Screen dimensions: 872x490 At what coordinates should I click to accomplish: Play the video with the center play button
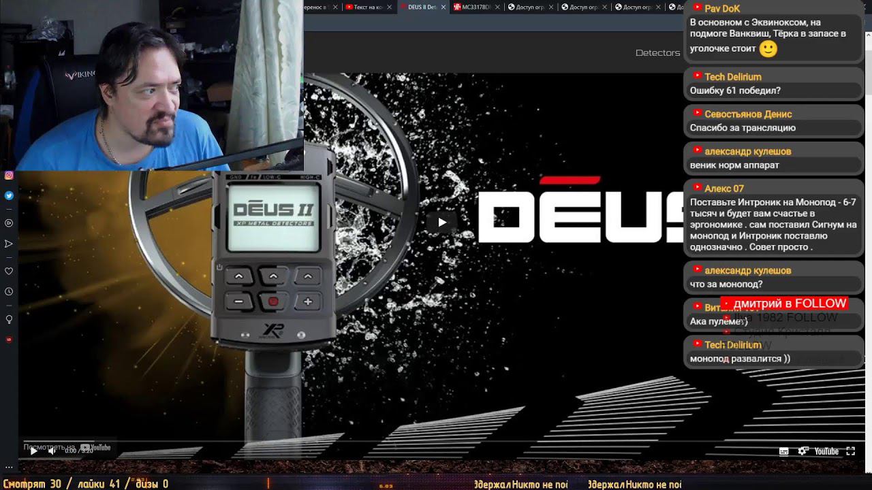442,222
